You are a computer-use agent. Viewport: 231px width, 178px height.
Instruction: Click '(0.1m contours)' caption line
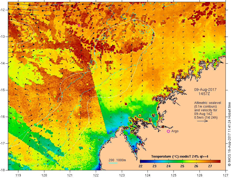coord(206,107)
